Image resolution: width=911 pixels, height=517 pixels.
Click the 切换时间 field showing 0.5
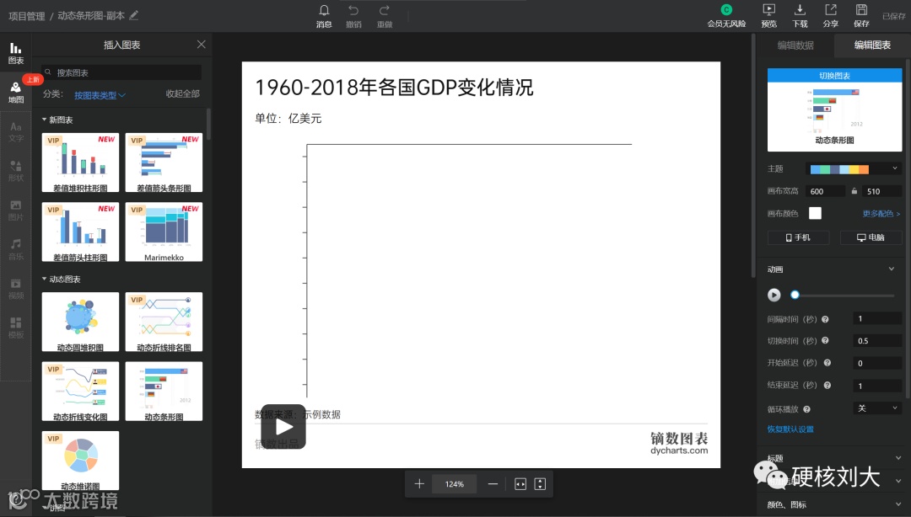(876, 341)
